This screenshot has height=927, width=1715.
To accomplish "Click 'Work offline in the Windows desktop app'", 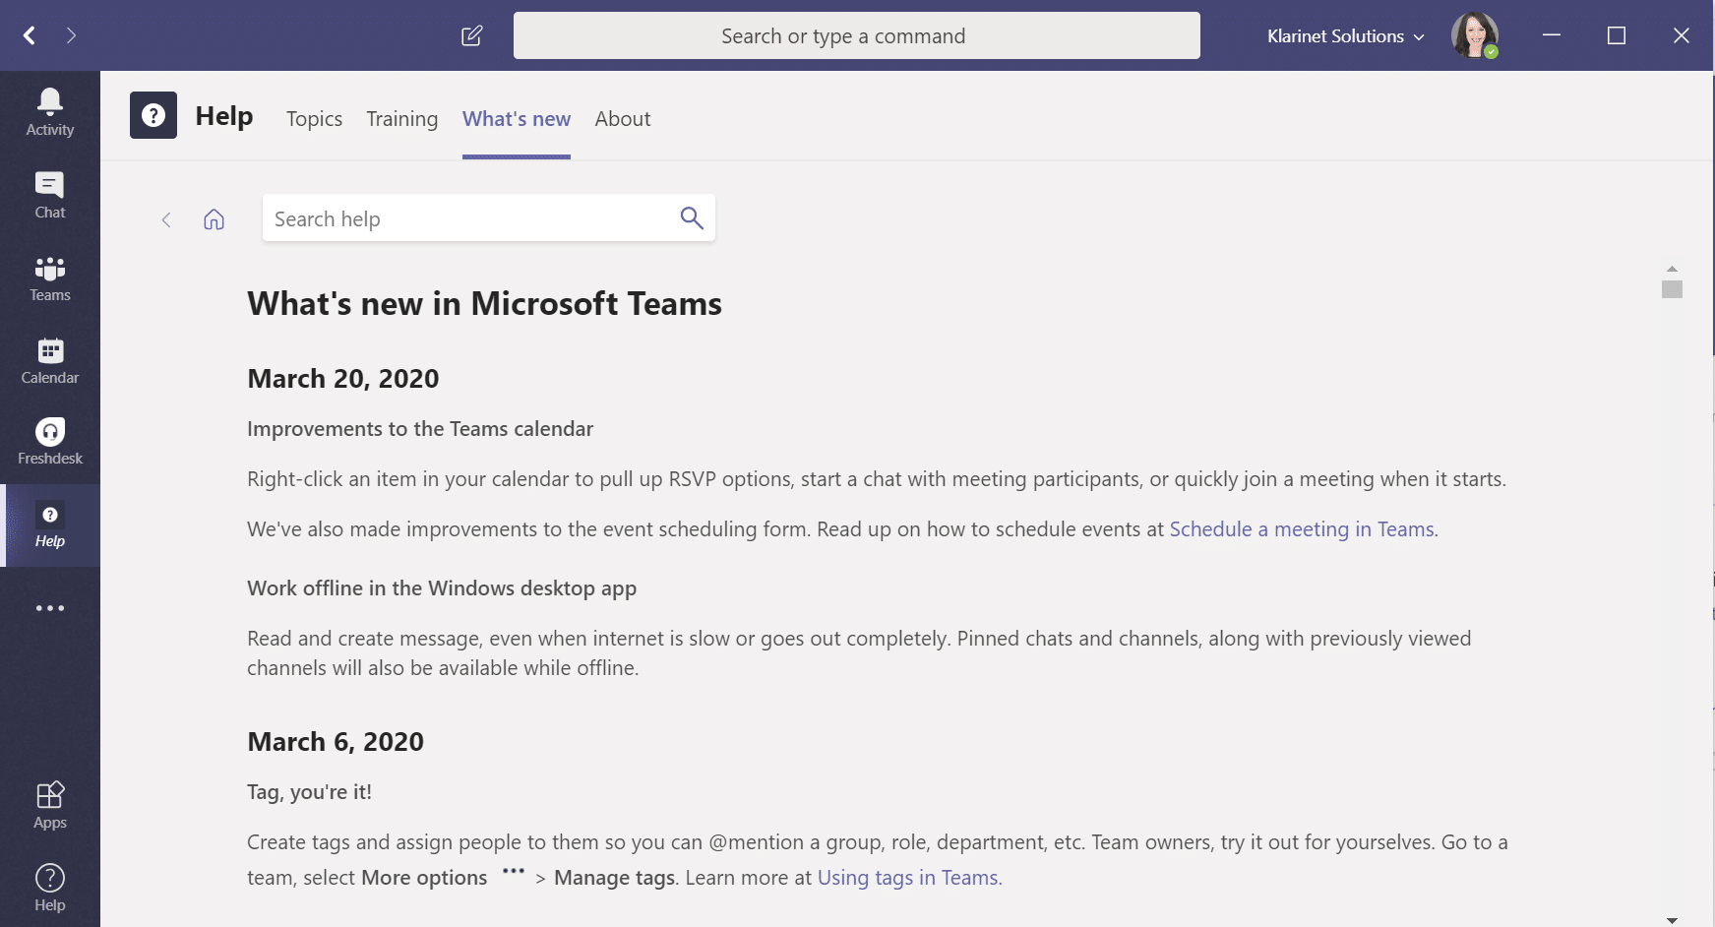I will tap(442, 588).
